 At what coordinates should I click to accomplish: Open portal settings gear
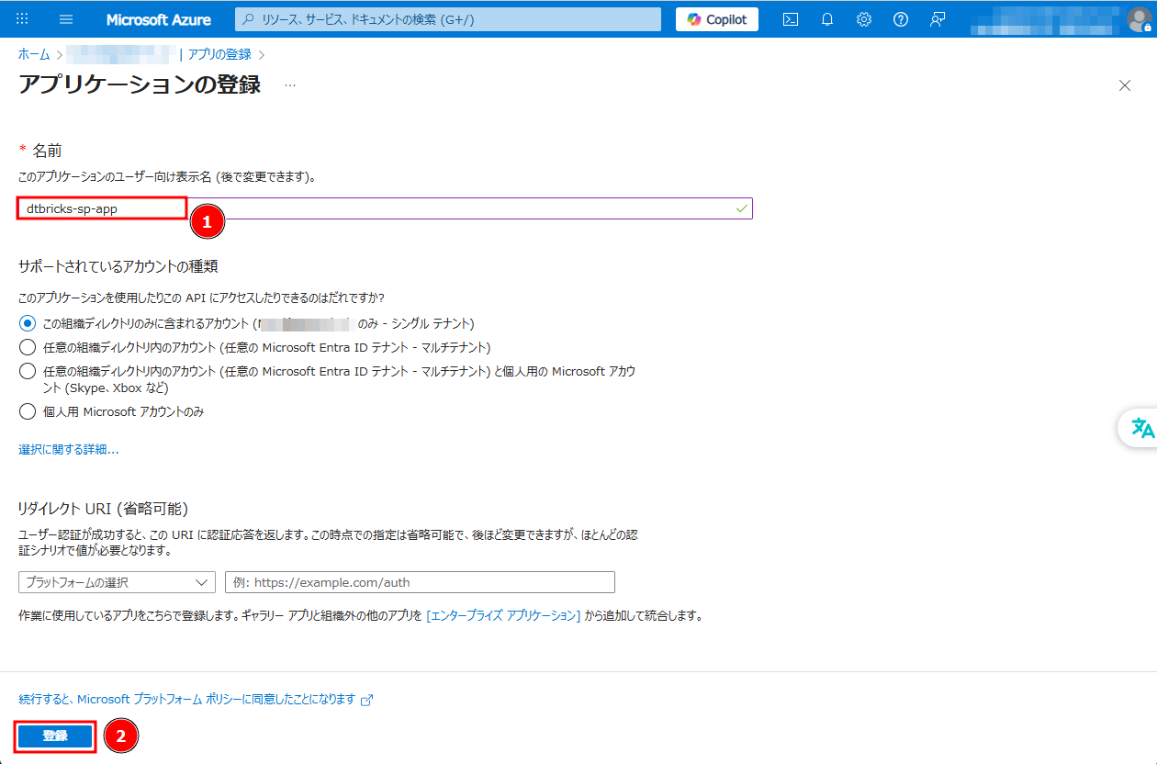click(x=863, y=19)
